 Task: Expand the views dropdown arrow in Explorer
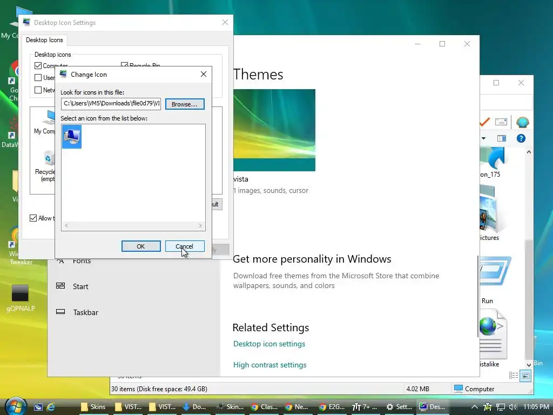click(483, 138)
